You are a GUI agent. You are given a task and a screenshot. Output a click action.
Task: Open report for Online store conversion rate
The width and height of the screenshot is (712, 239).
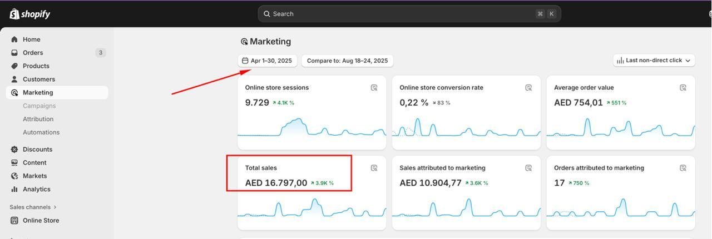[528, 88]
